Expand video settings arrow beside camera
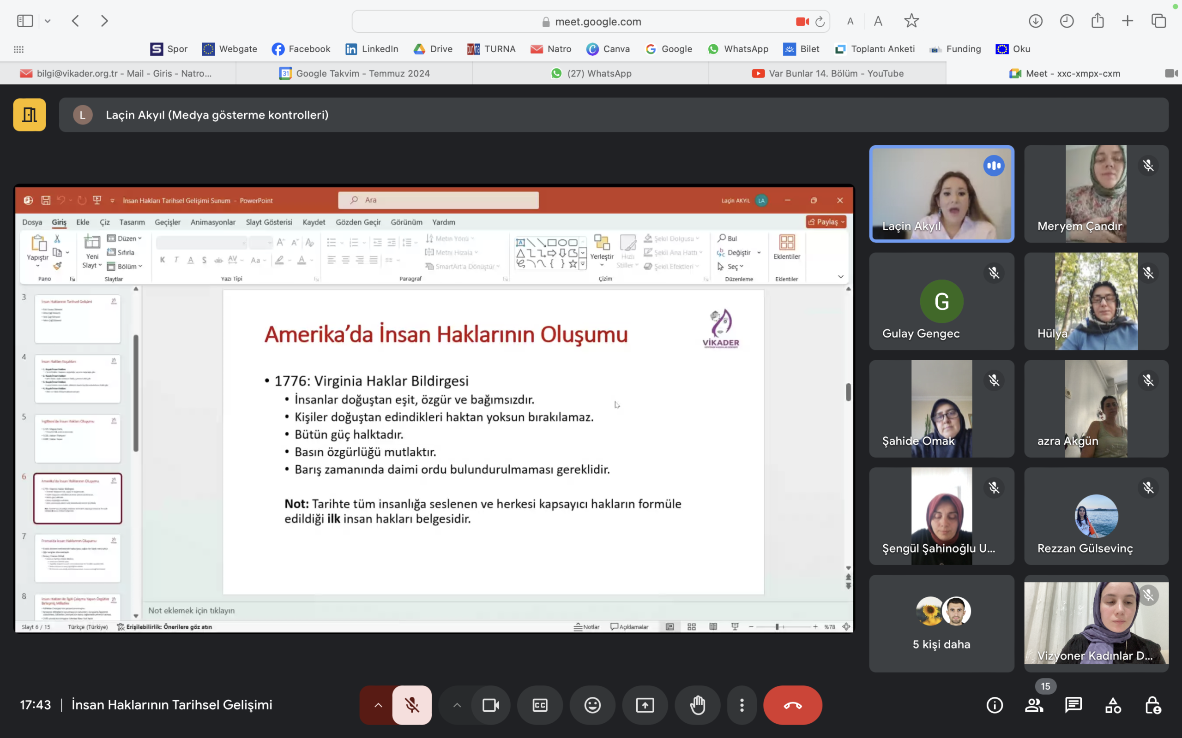Viewport: 1182px width, 738px height. 457,705
